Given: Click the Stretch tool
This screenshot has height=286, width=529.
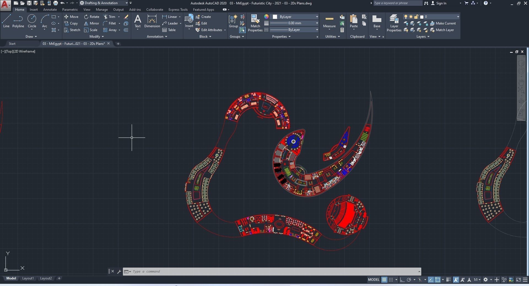Looking at the screenshot, I should (x=72, y=30).
